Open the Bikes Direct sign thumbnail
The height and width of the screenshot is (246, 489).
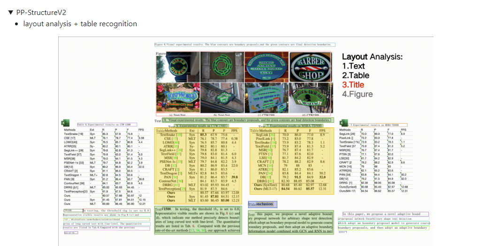(x=178, y=67)
